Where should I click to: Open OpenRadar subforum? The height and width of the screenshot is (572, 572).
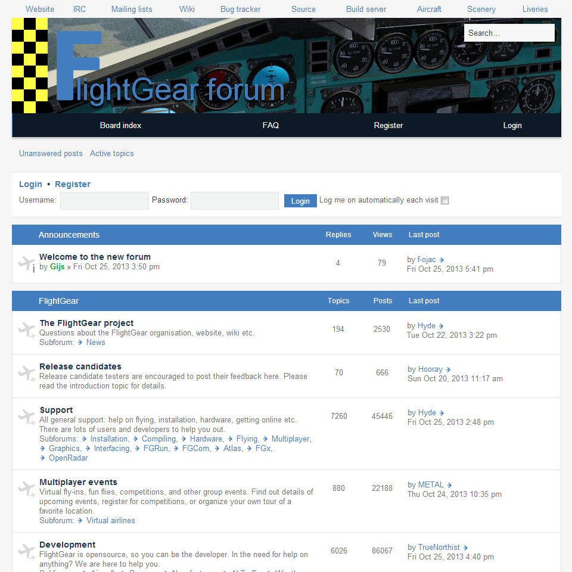click(68, 458)
